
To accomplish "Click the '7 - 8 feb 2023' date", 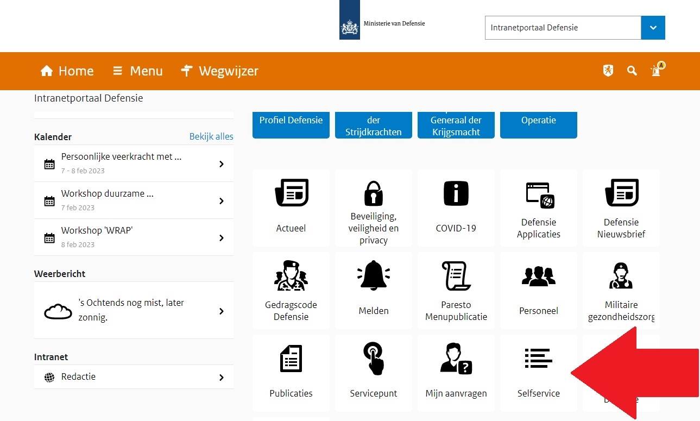I will click(x=83, y=171).
